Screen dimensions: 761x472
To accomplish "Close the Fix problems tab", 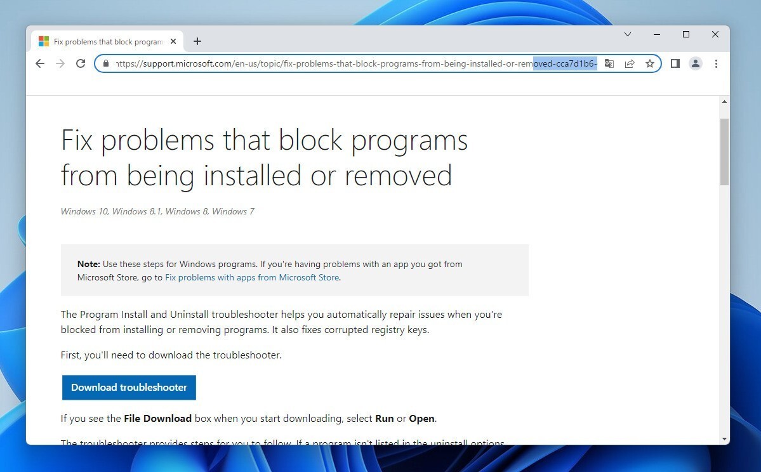I will pos(173,41).
